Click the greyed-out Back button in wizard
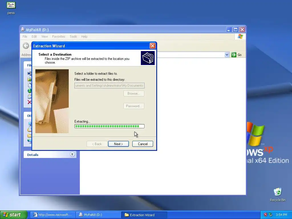 97,144
